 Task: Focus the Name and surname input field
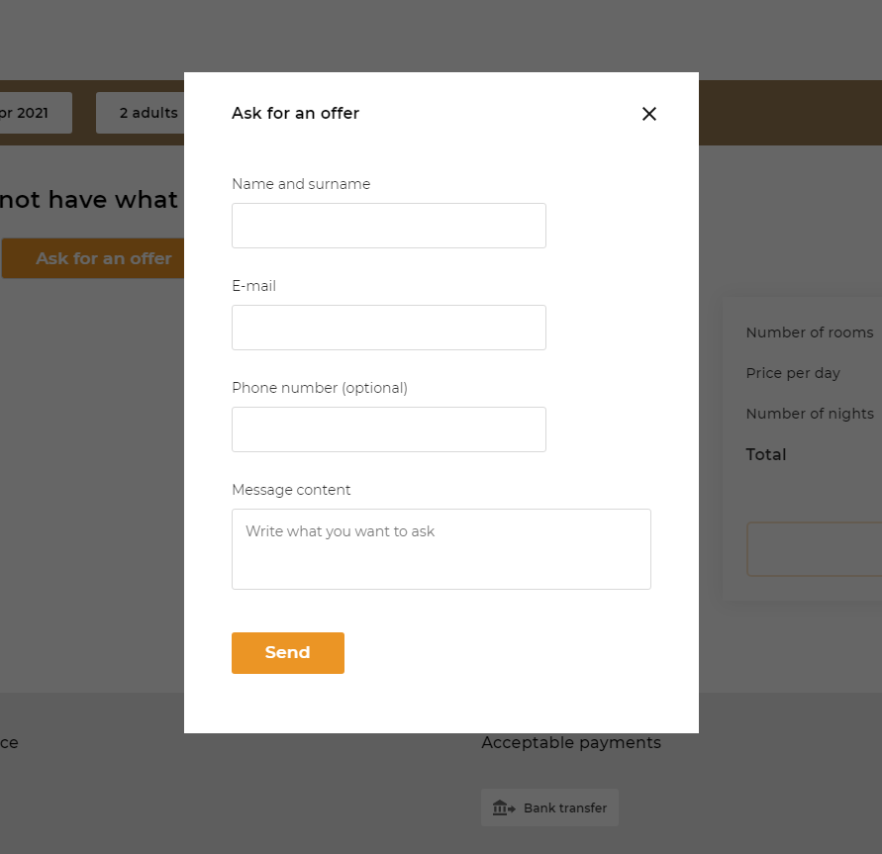tap(389, 226)
